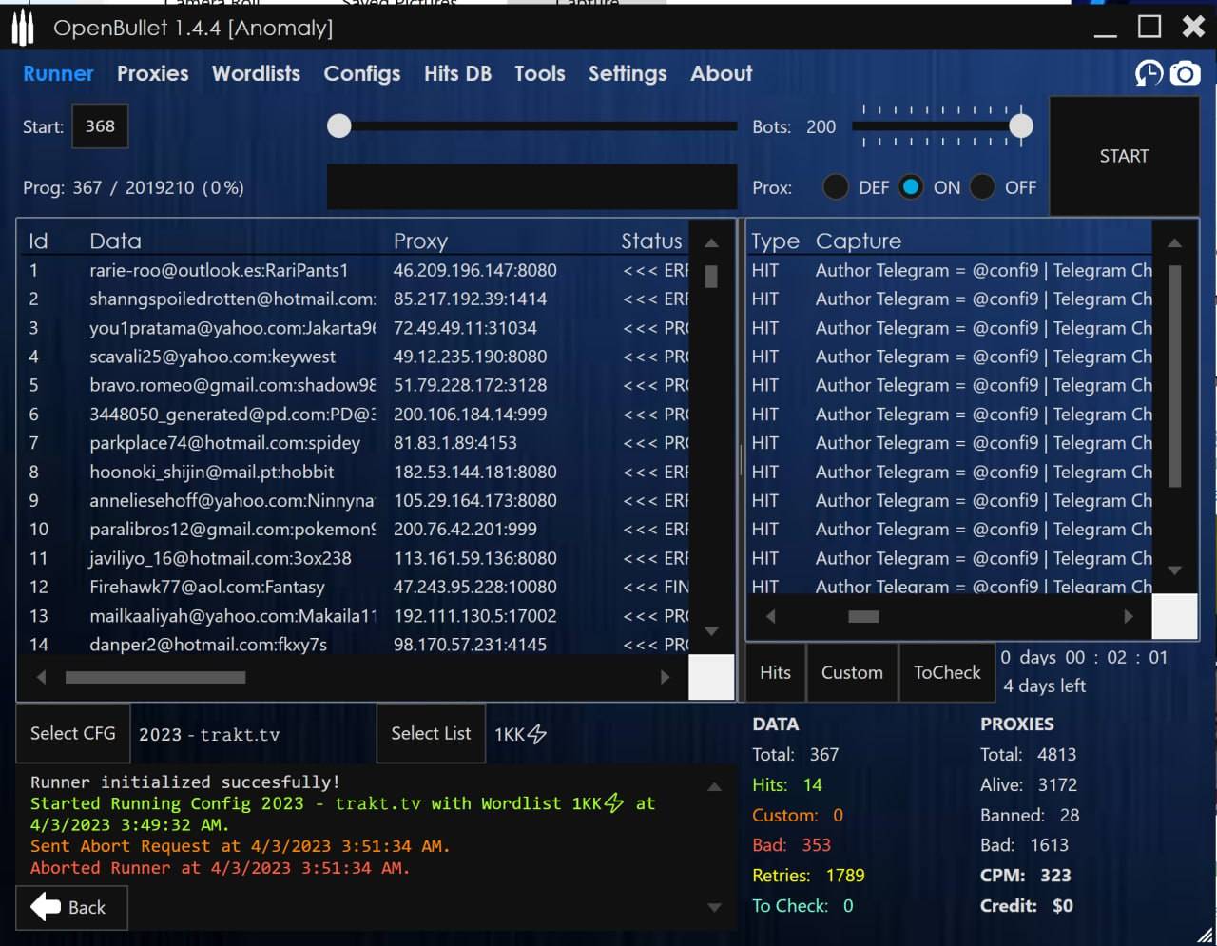Screen dimensions: 1217x946
Task: Click the OpenBullet bullets logo icon
Action: pos(23,29)
